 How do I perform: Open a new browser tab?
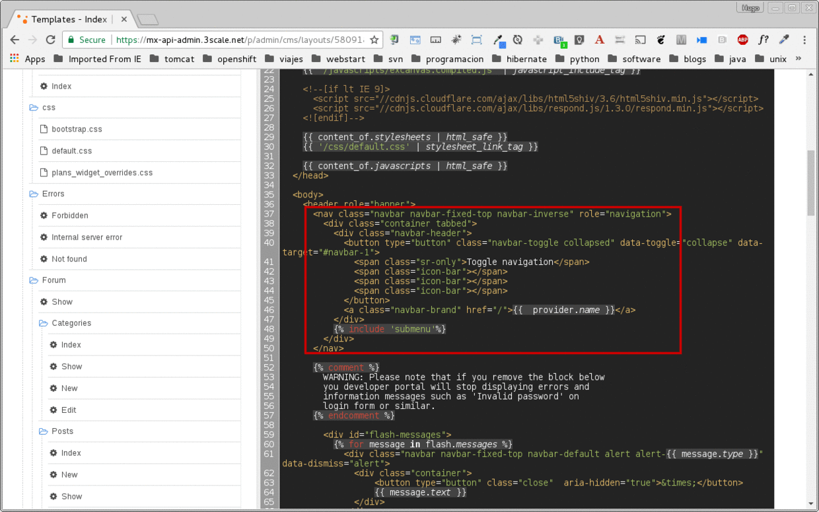[x=147, y=20]
